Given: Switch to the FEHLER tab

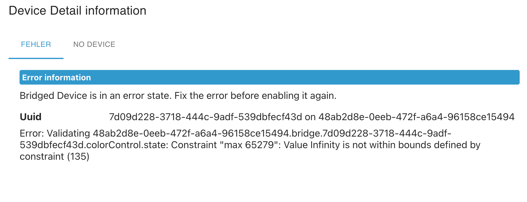Looking at the screenshot, I should coord(36,44).
